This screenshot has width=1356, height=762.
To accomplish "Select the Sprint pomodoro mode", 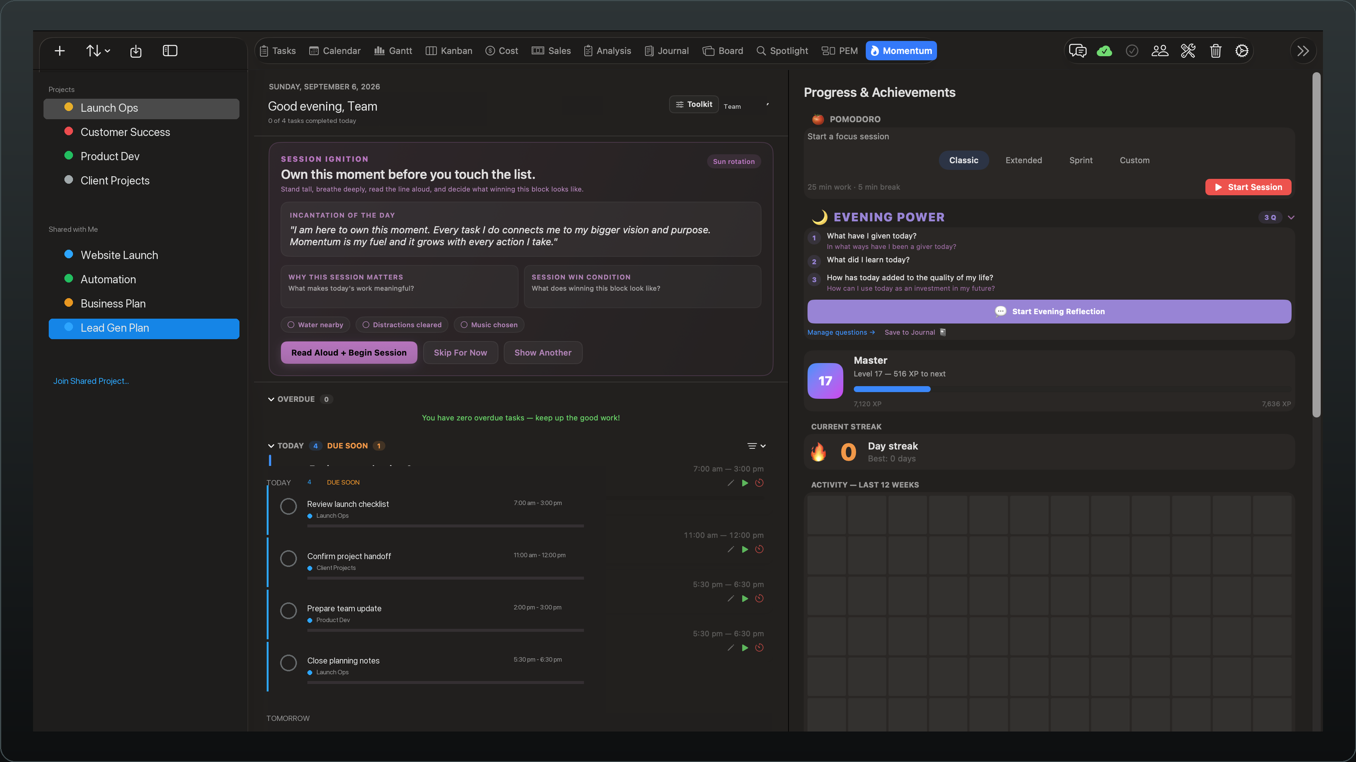I will click(x=1081, y=160).
